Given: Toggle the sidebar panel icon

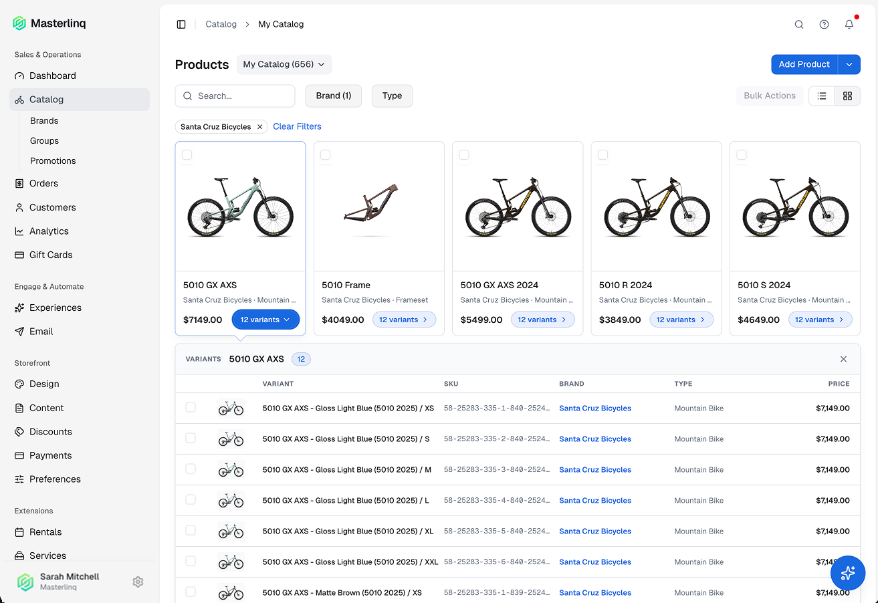Looking at the screenshot, I should point(181,24).
